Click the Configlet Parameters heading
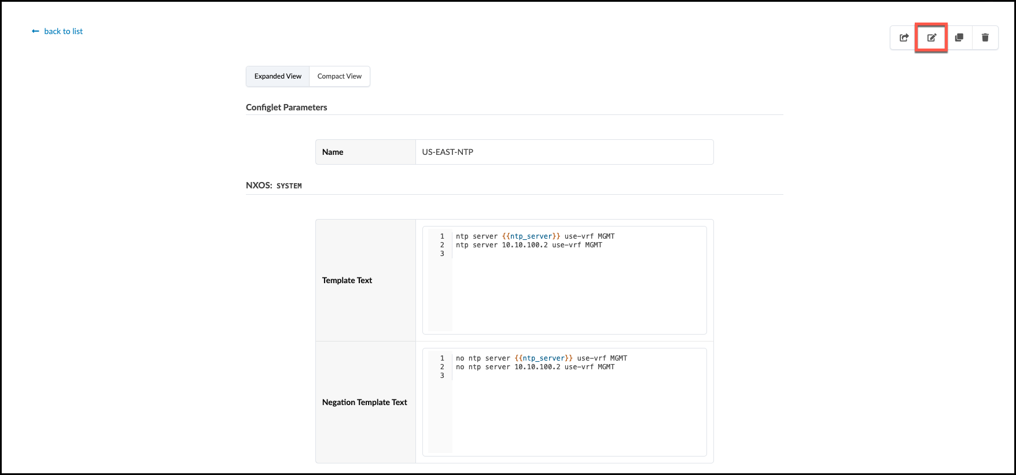The width and height of the screenshot is (1016, 475). point(286,107)
